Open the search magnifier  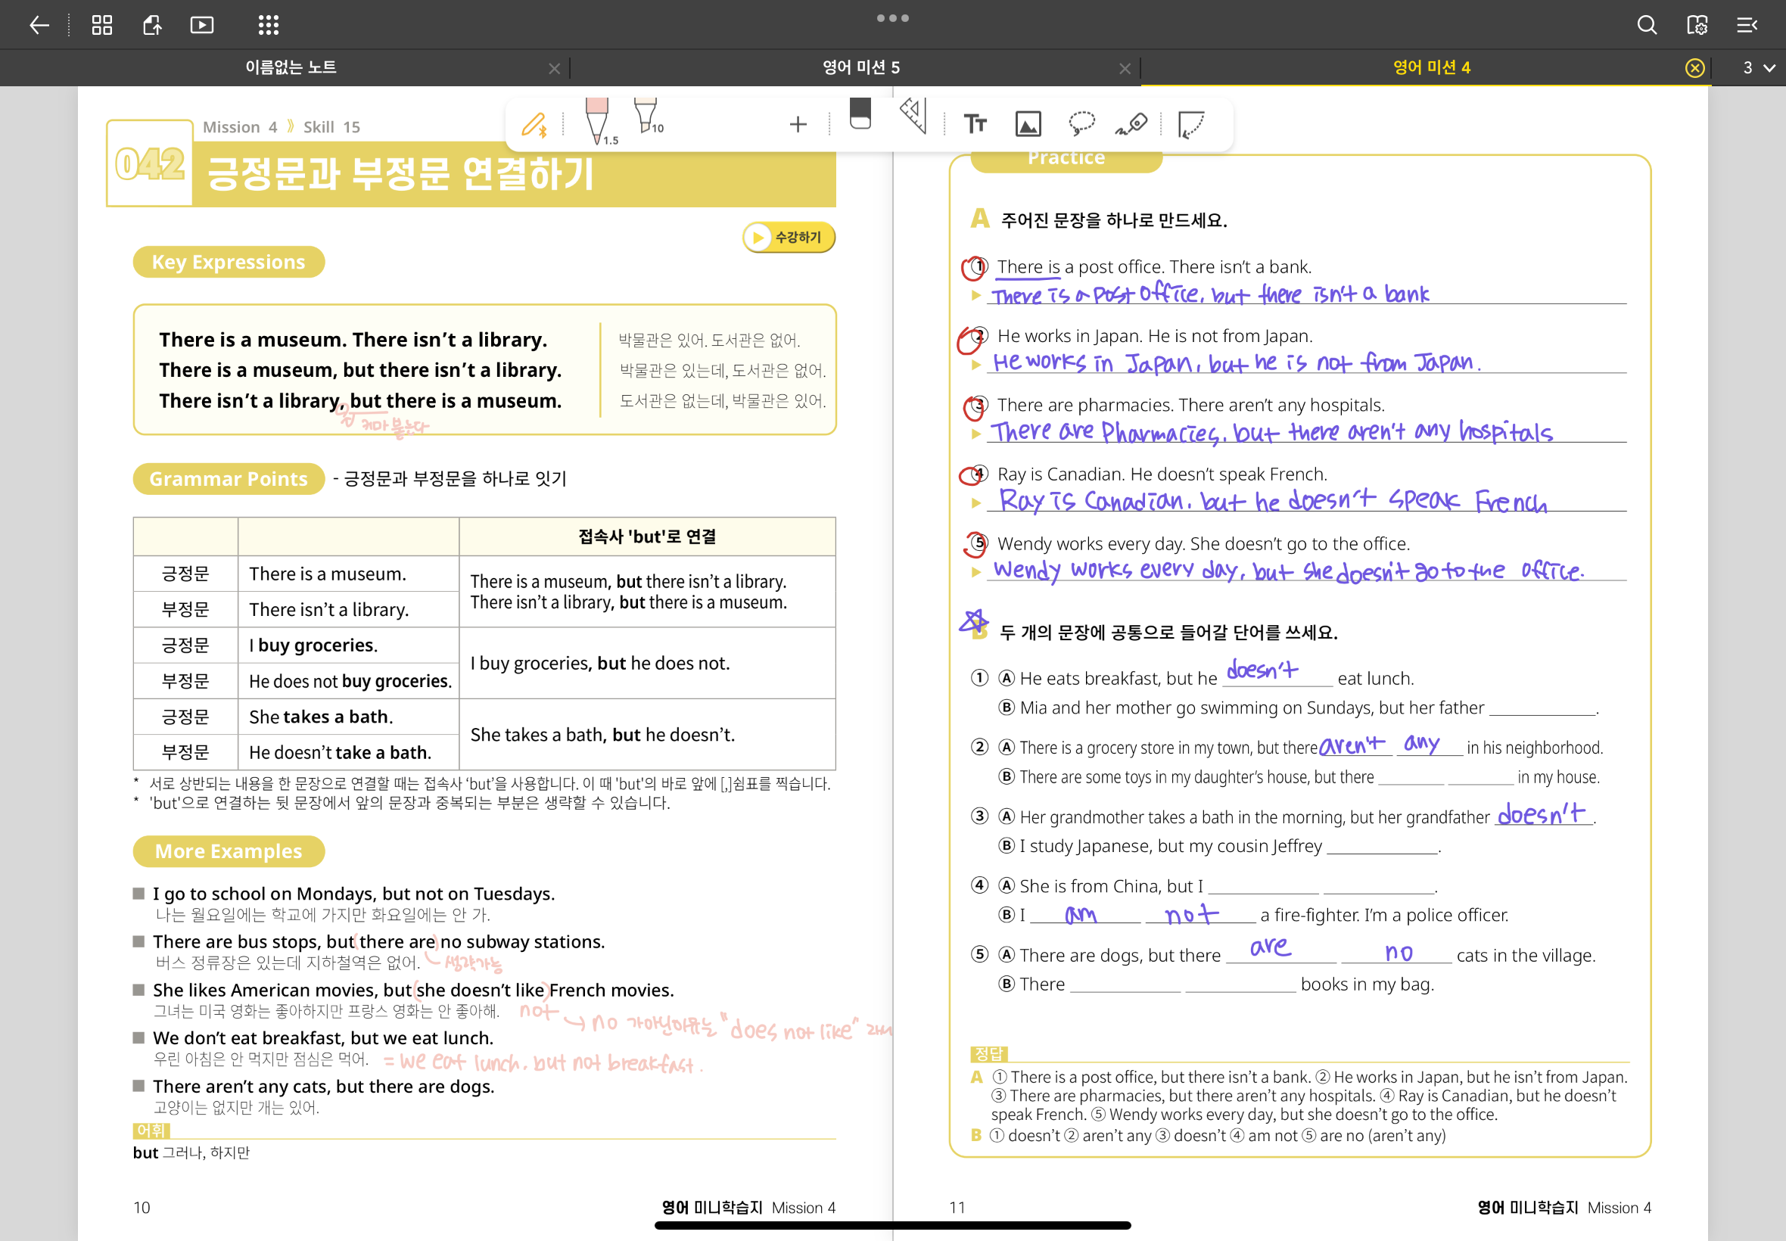tap(1647, 25)
